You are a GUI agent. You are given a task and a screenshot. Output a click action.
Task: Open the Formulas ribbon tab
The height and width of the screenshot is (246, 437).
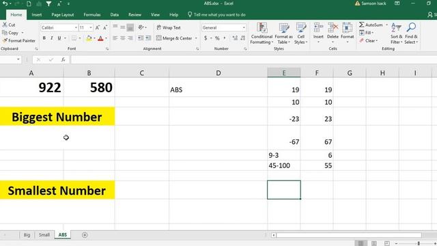(x=92, y=15)
